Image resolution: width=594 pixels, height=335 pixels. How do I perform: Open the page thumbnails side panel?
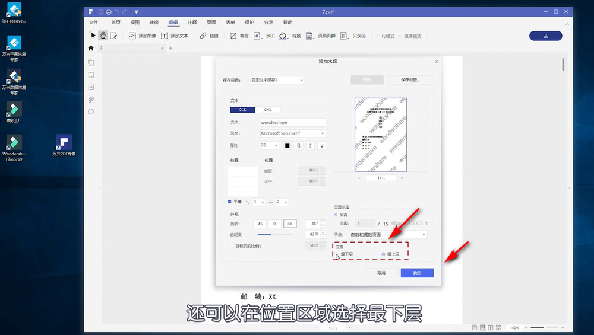(x=91, y=63)
